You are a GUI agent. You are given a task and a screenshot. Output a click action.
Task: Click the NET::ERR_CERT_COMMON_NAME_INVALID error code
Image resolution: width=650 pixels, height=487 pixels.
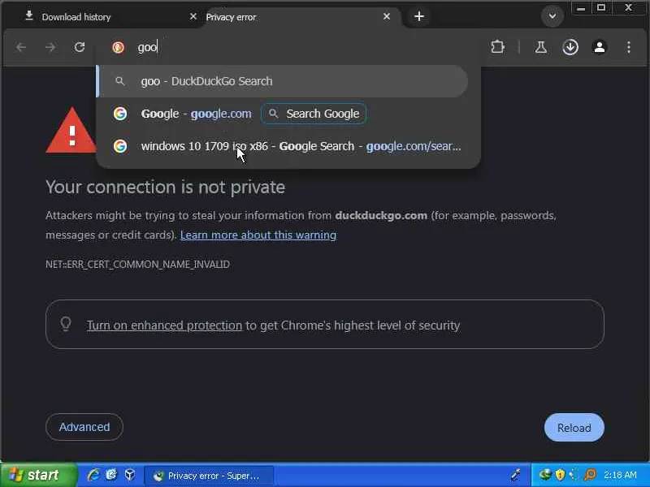pos(137,265)
